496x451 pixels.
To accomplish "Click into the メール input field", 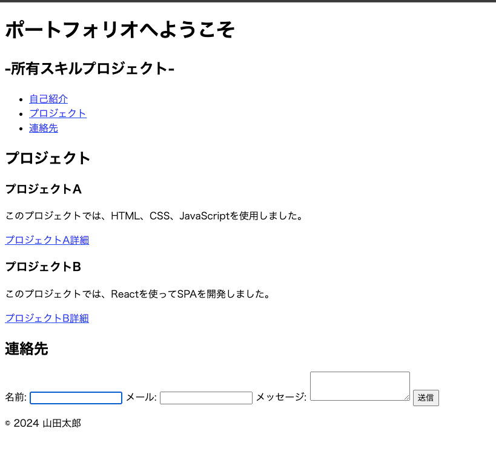I will (x=206, y=398).
